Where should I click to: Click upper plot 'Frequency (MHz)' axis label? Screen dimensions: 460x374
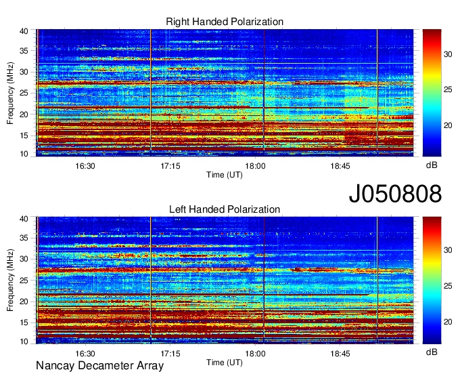point(10,93)
